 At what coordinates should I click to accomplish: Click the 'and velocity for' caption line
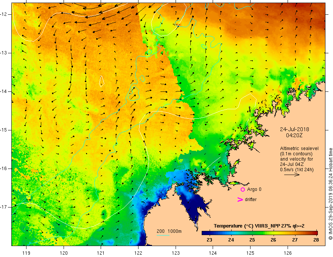pos(296,159)
